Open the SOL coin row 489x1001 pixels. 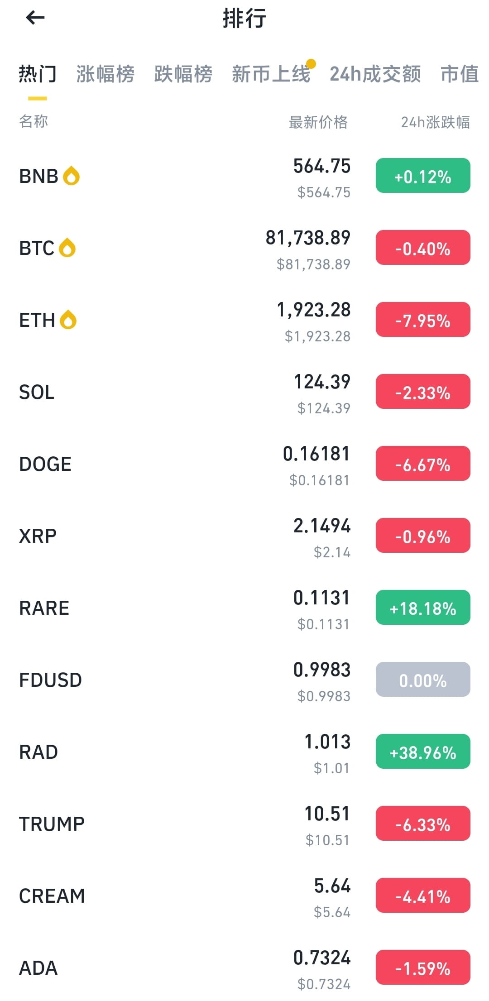point(244,392)
